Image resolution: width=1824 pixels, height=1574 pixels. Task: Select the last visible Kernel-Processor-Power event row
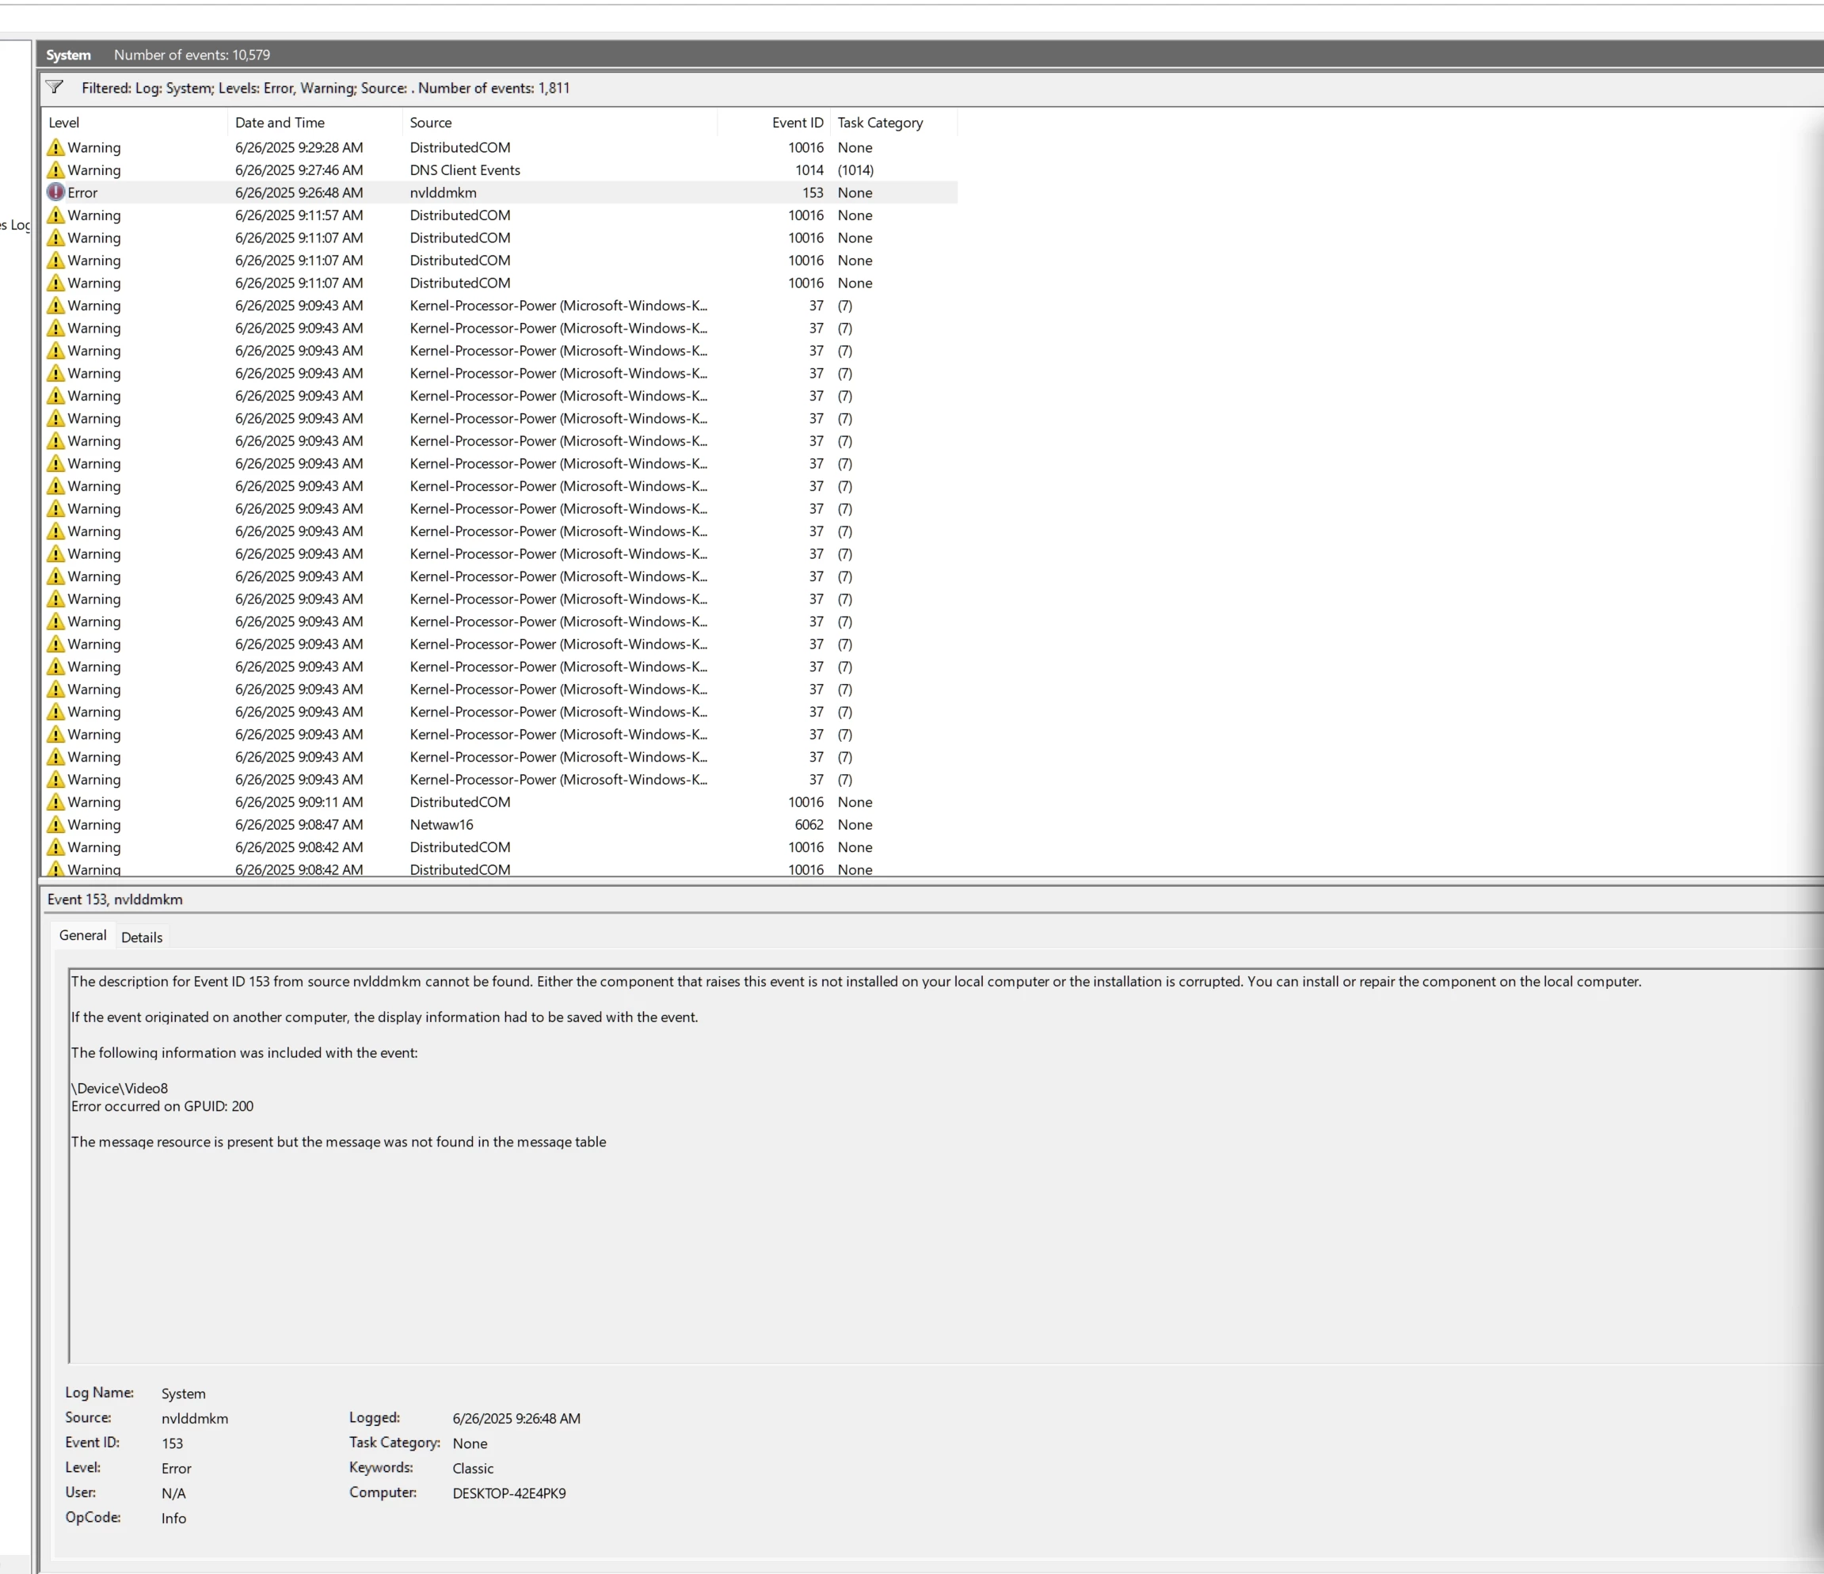click(558, 780)
